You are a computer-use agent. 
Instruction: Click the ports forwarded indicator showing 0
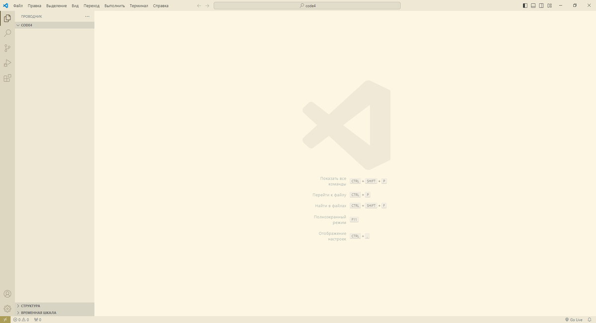(x=37, y=320)
